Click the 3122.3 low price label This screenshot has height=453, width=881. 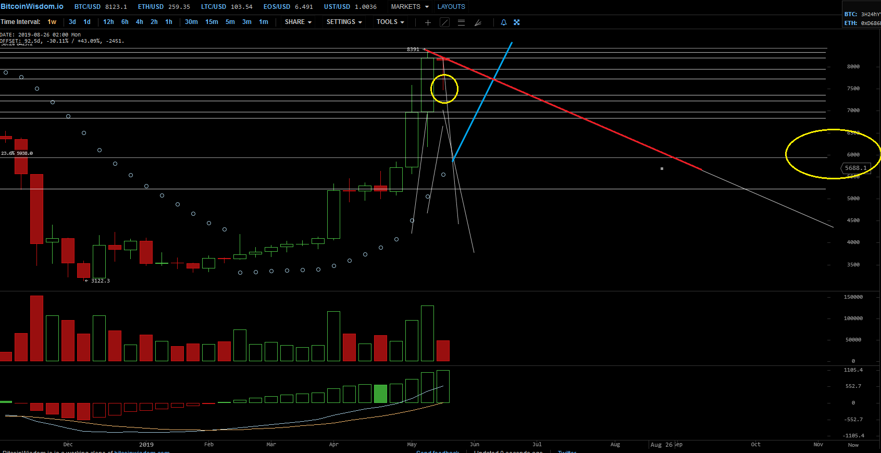100,280
